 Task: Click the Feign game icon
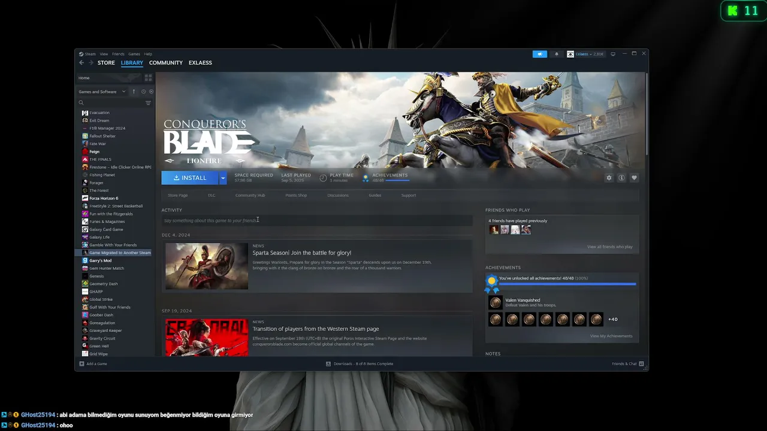click(85, 151)
